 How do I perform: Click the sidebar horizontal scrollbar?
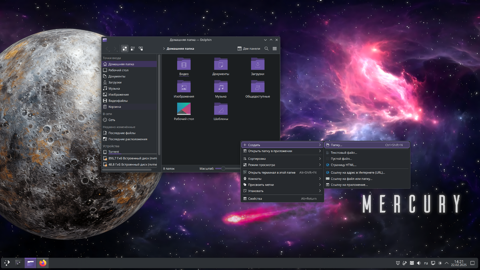pyautogui.click(x=127, y=170)
